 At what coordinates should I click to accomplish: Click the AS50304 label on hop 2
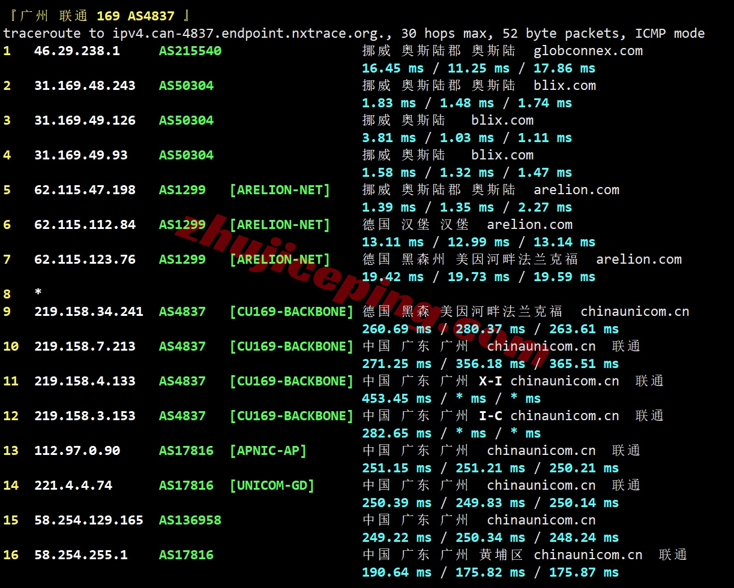pyautogui.click(x=186, y=86)
